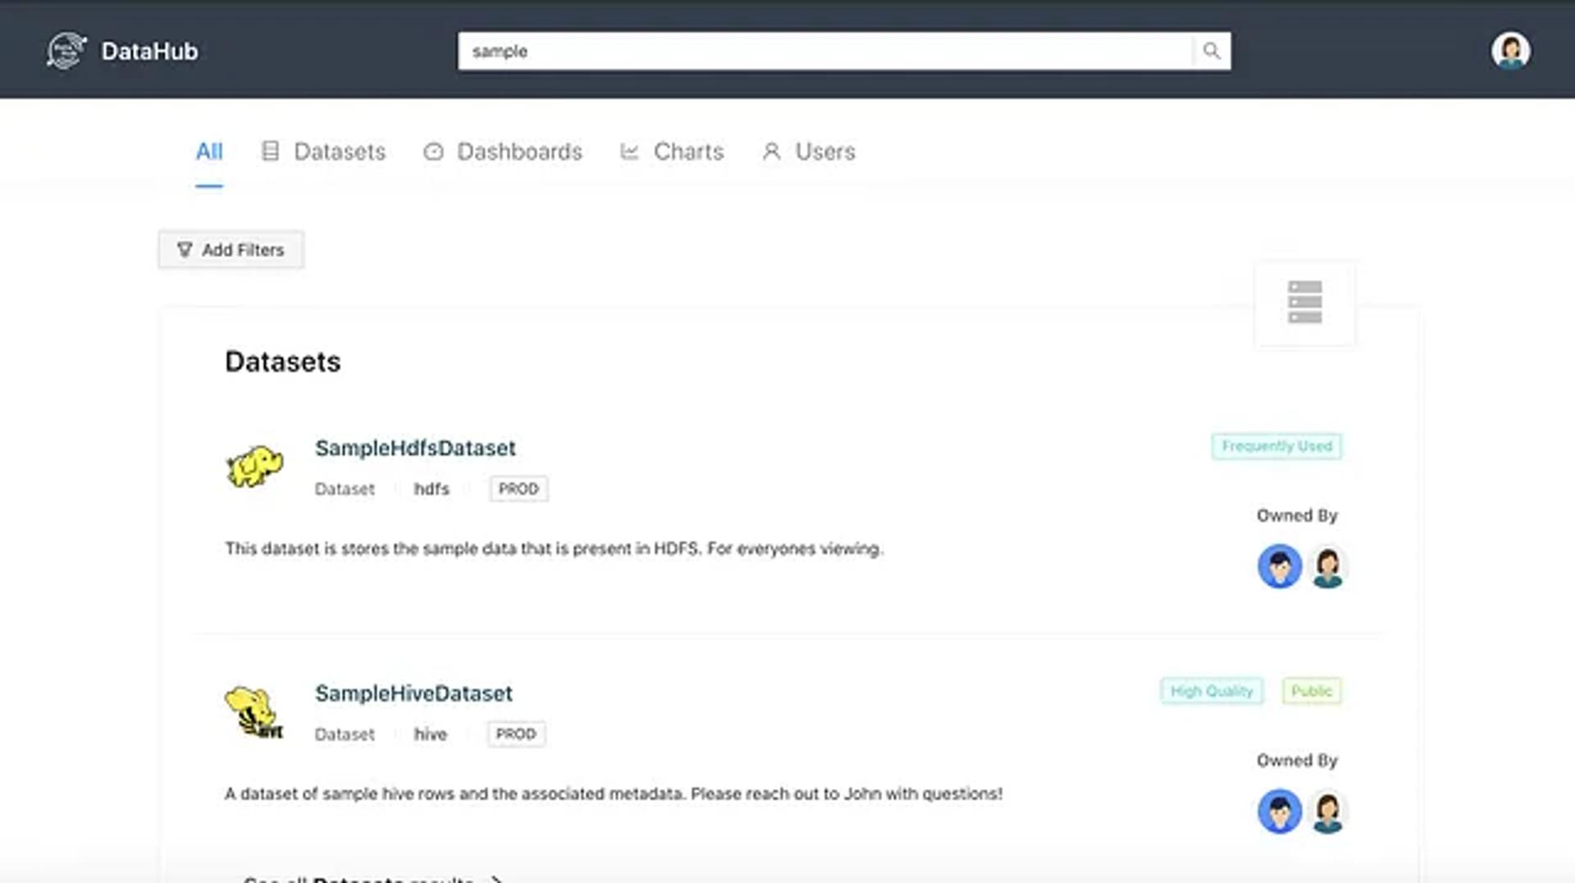Viewport: 1575px width, 883px height.
Task: Click 'Dataset' type label under SampleHdfsDataset
Action: pos(345,489)
